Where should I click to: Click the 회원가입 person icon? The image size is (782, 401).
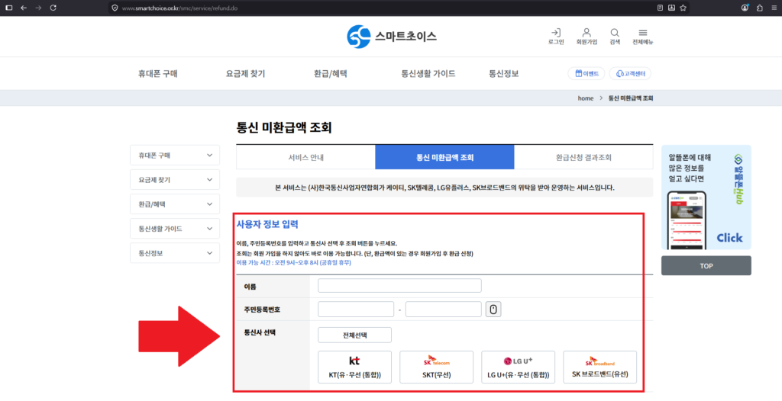586,37
